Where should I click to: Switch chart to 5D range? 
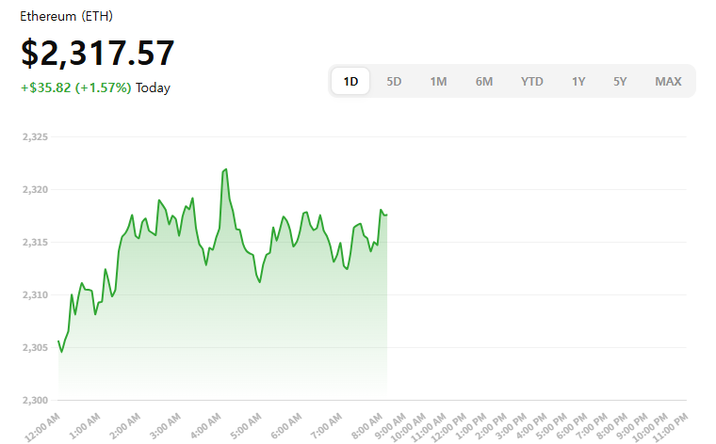[394, 81]
